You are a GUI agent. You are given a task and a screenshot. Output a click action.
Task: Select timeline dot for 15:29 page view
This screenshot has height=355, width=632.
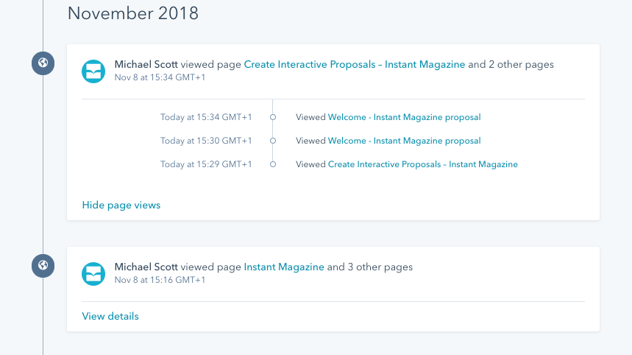click(273, 164)
